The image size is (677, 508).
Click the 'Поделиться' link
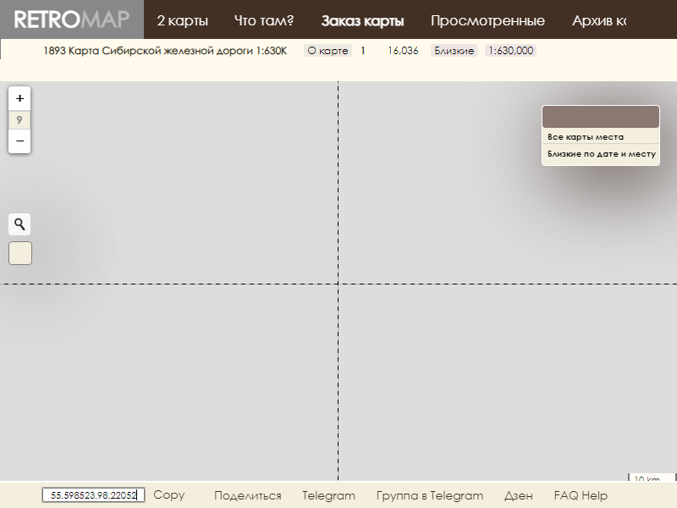click(x=248, y=495)
